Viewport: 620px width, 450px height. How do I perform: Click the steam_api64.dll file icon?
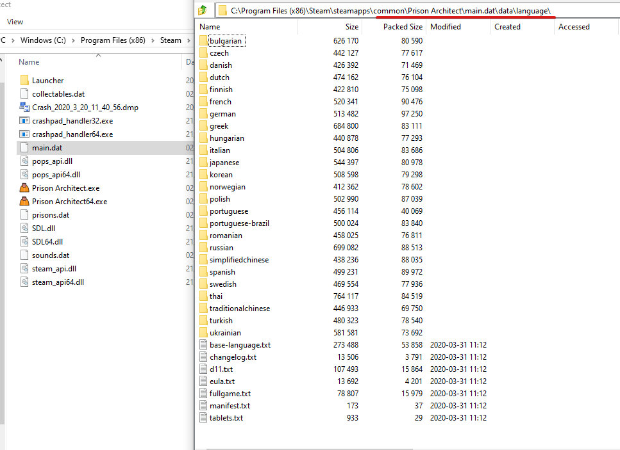tap(24, 282)
